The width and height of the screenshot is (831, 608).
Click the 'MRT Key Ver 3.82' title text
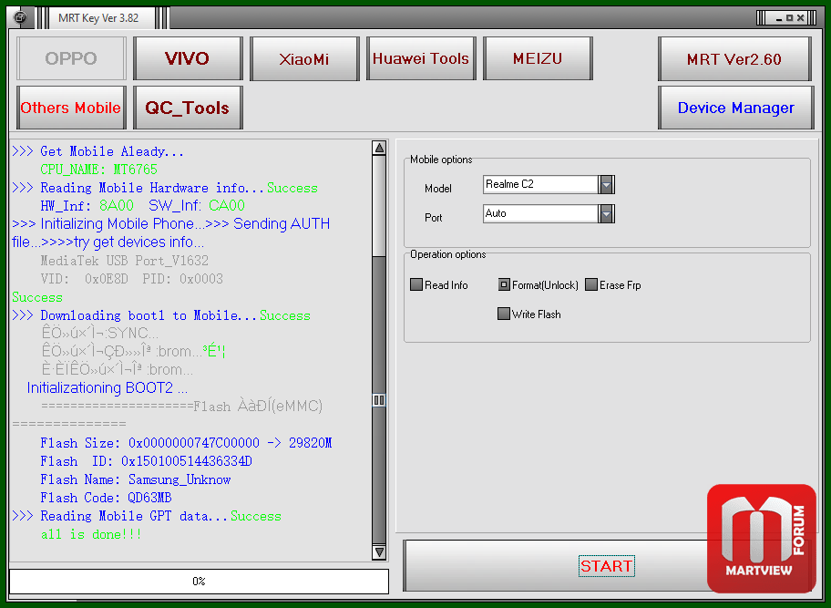98,18
